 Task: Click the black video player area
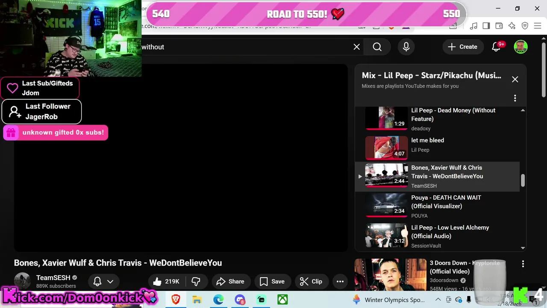(x=181, y=158)
